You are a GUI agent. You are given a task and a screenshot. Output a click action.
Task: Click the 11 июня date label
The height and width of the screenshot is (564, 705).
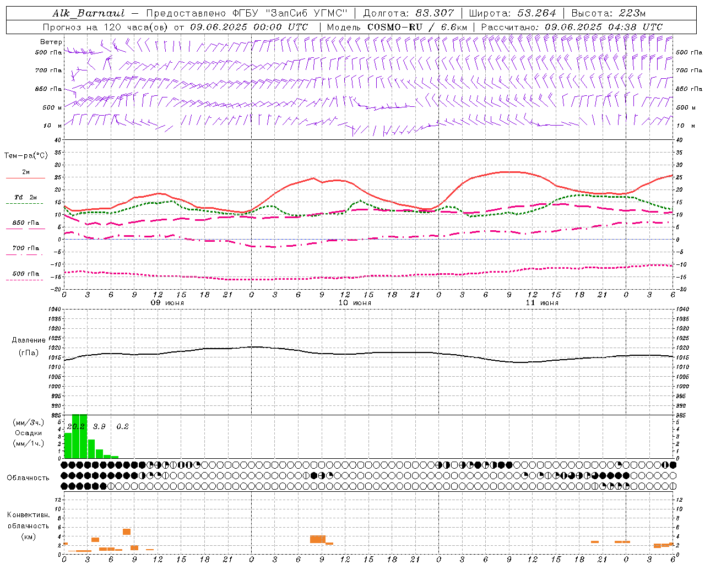pyautogui.click(x=542, y=303)
